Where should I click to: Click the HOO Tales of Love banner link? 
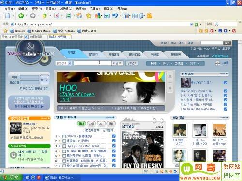[x=77, y=93]
